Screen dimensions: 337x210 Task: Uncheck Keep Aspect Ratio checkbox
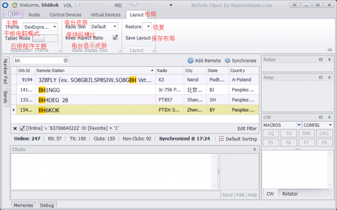(115, 37)
